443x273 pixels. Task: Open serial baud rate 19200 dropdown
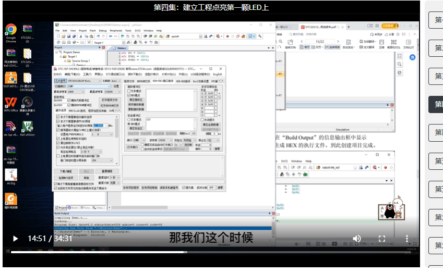click(165, 140)
